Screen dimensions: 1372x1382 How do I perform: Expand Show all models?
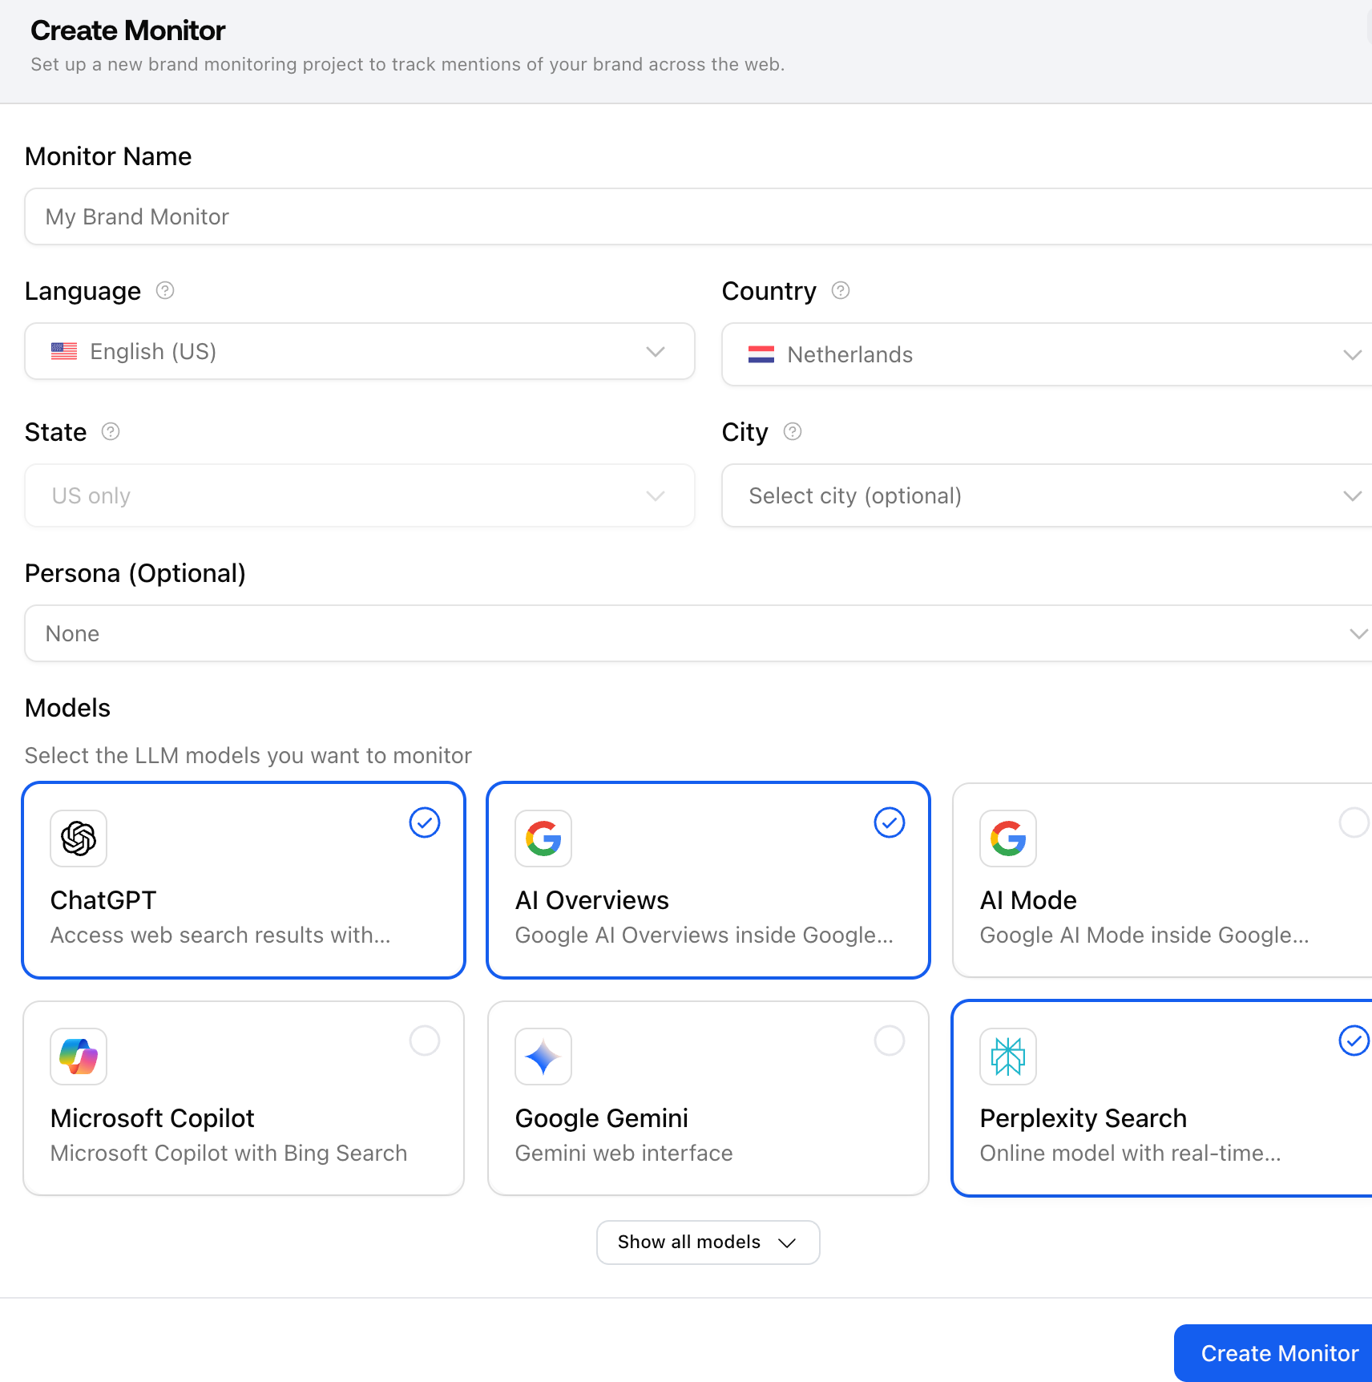coord(708,1242)
